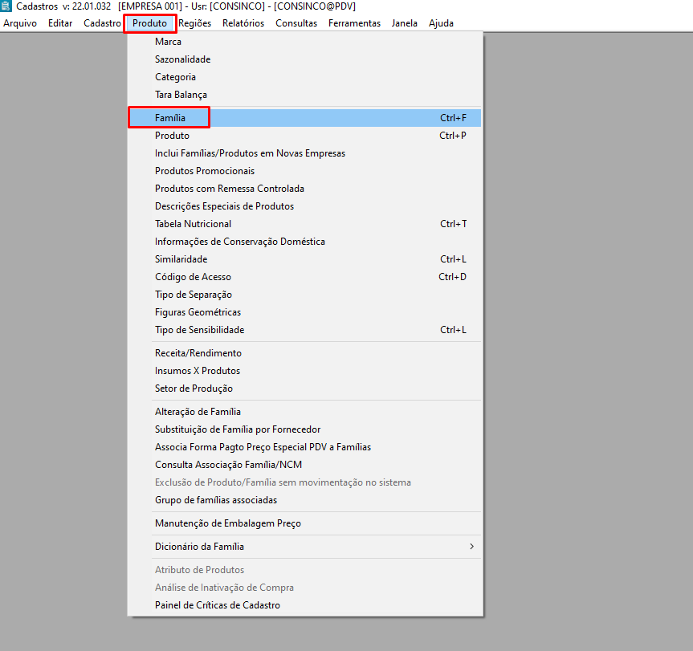This screenshot has width=693, height=651.
Task: Choose Código de Acesso
Action: click(x=304, y=277)
